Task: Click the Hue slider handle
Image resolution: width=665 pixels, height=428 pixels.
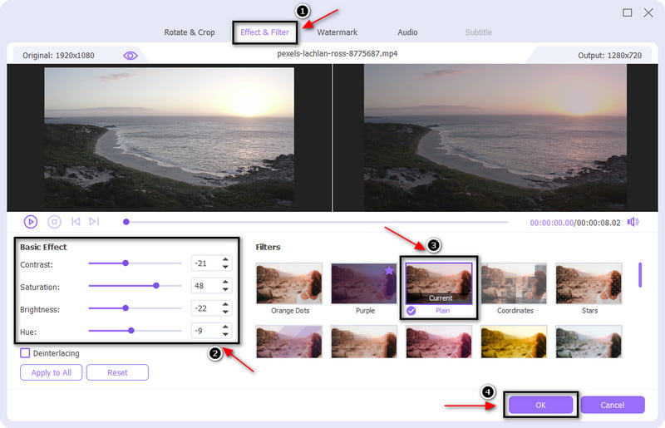Action: (x=131, y=331)
